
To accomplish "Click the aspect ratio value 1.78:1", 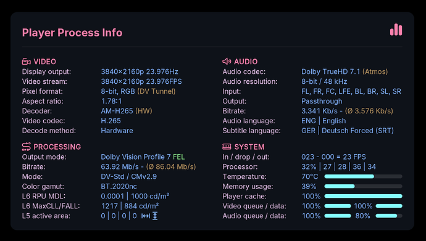I will tap(111, 101).
